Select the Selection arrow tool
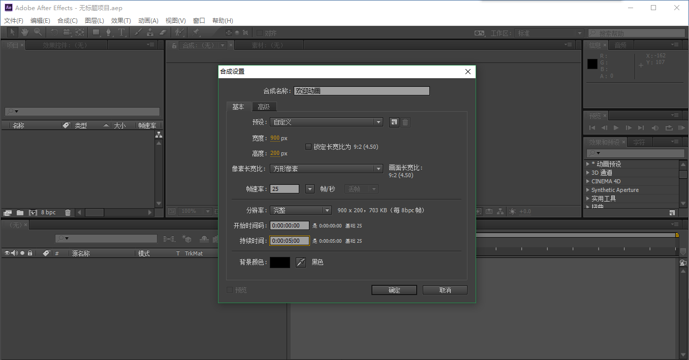This screenshot has width=689, height=360. click(x=12, y=32)
